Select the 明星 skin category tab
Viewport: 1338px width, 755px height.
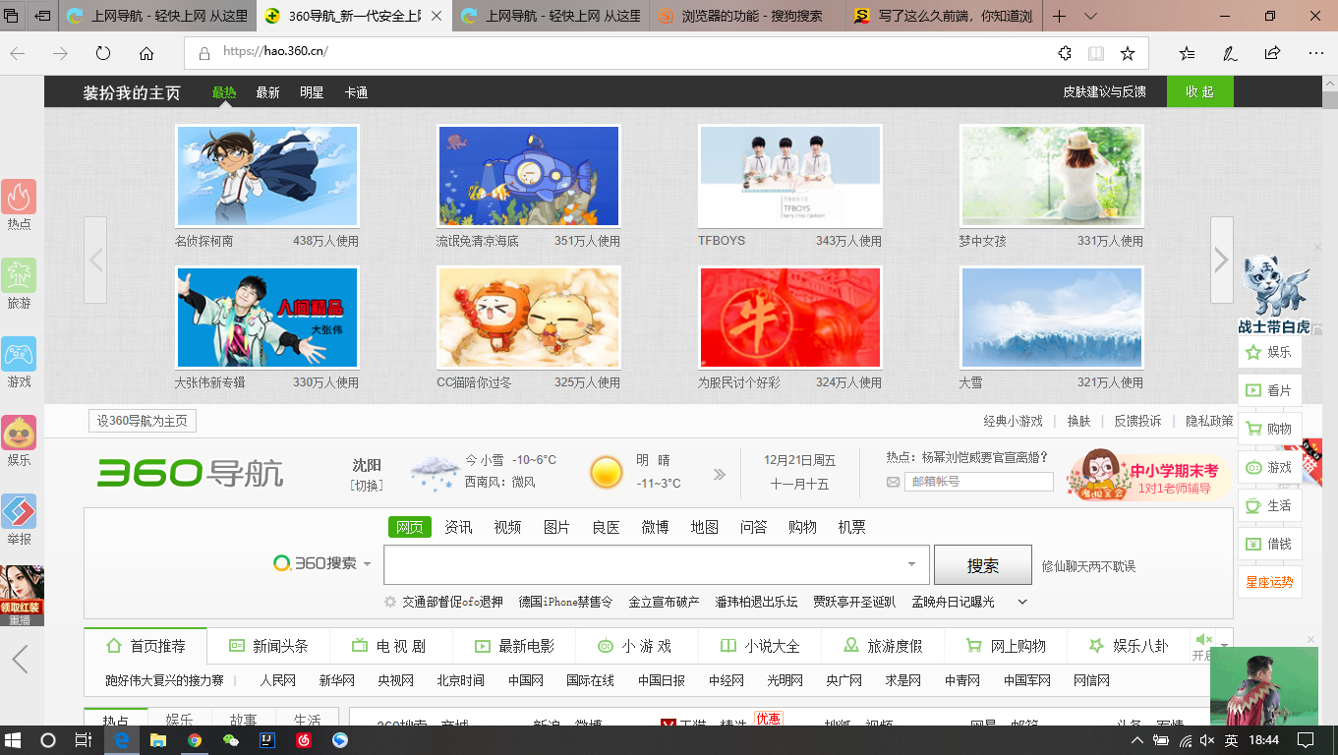click(312, 92)
